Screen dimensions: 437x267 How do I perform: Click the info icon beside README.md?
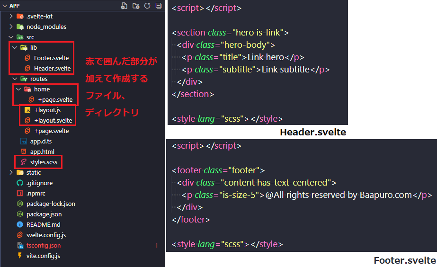coord(20,225)
